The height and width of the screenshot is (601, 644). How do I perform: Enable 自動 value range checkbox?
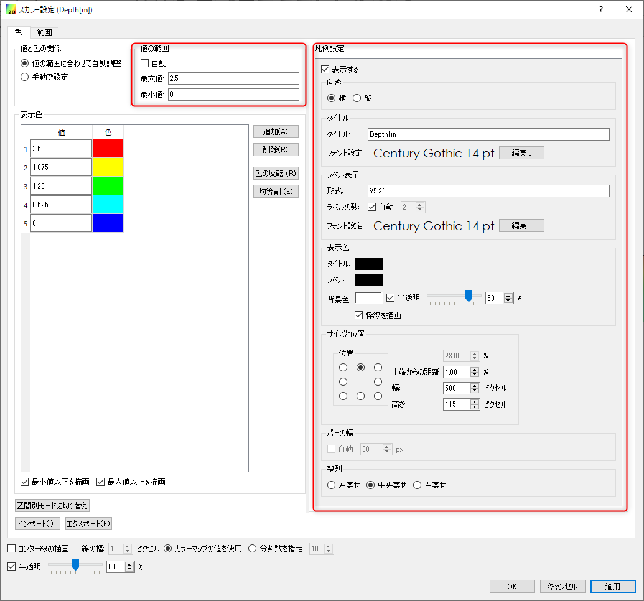click(145, 63)
